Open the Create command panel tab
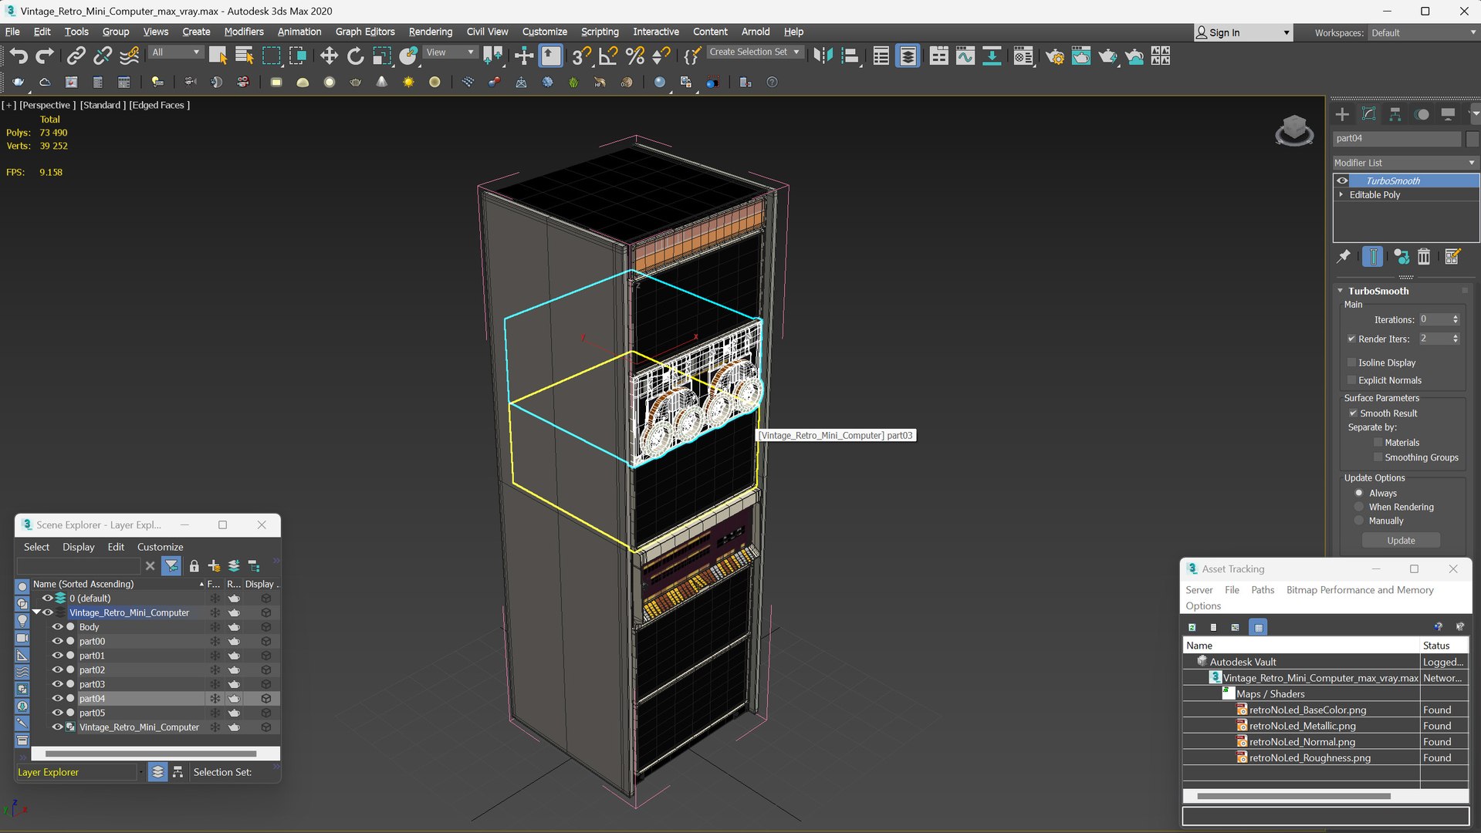The image size is (1481, 833). [x=1342, y=114]
